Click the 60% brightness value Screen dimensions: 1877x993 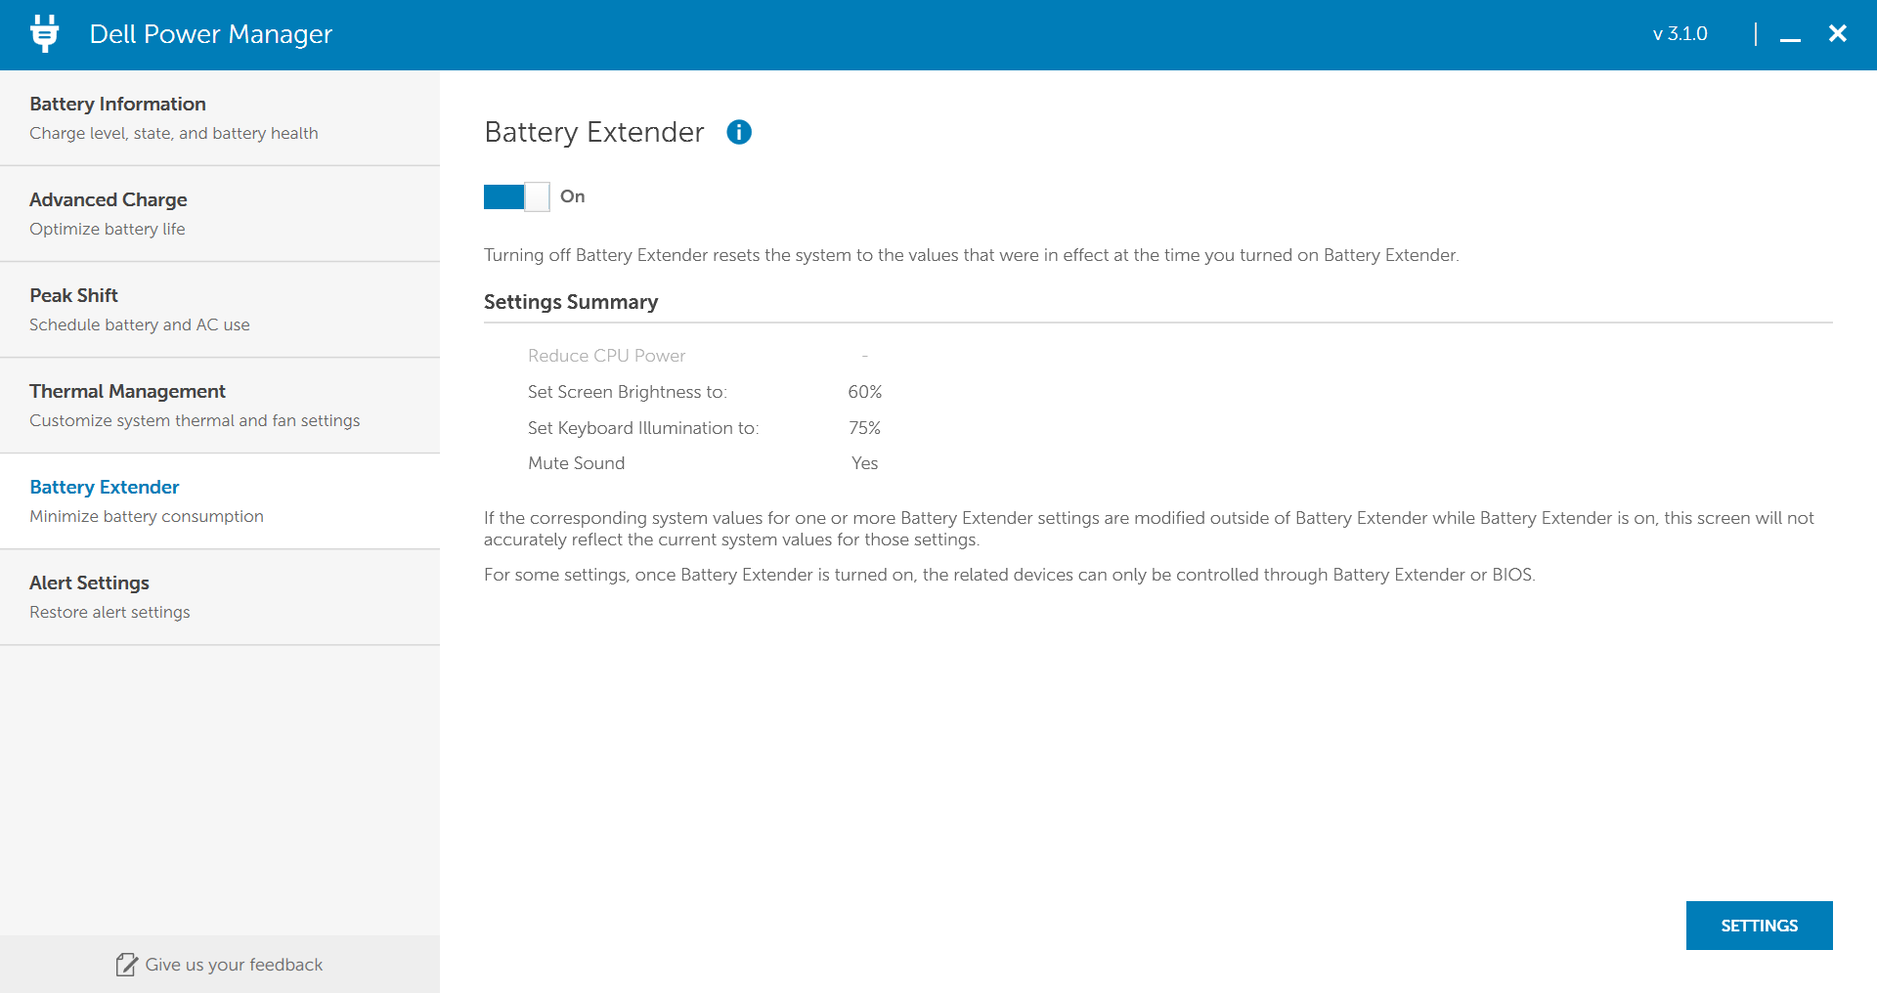(865, 392)
